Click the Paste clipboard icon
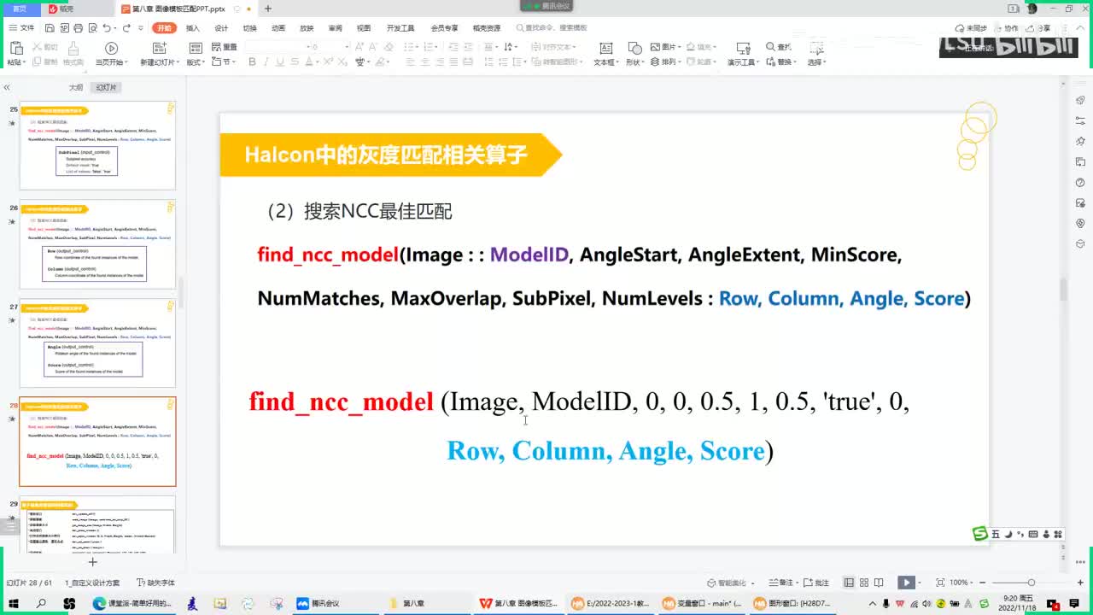The height and width of the screenshot is (615, 1093). point(15,48)
